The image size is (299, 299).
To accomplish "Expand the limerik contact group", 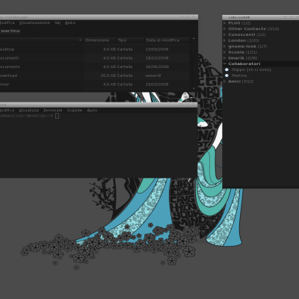I will (x=225, y=58).
